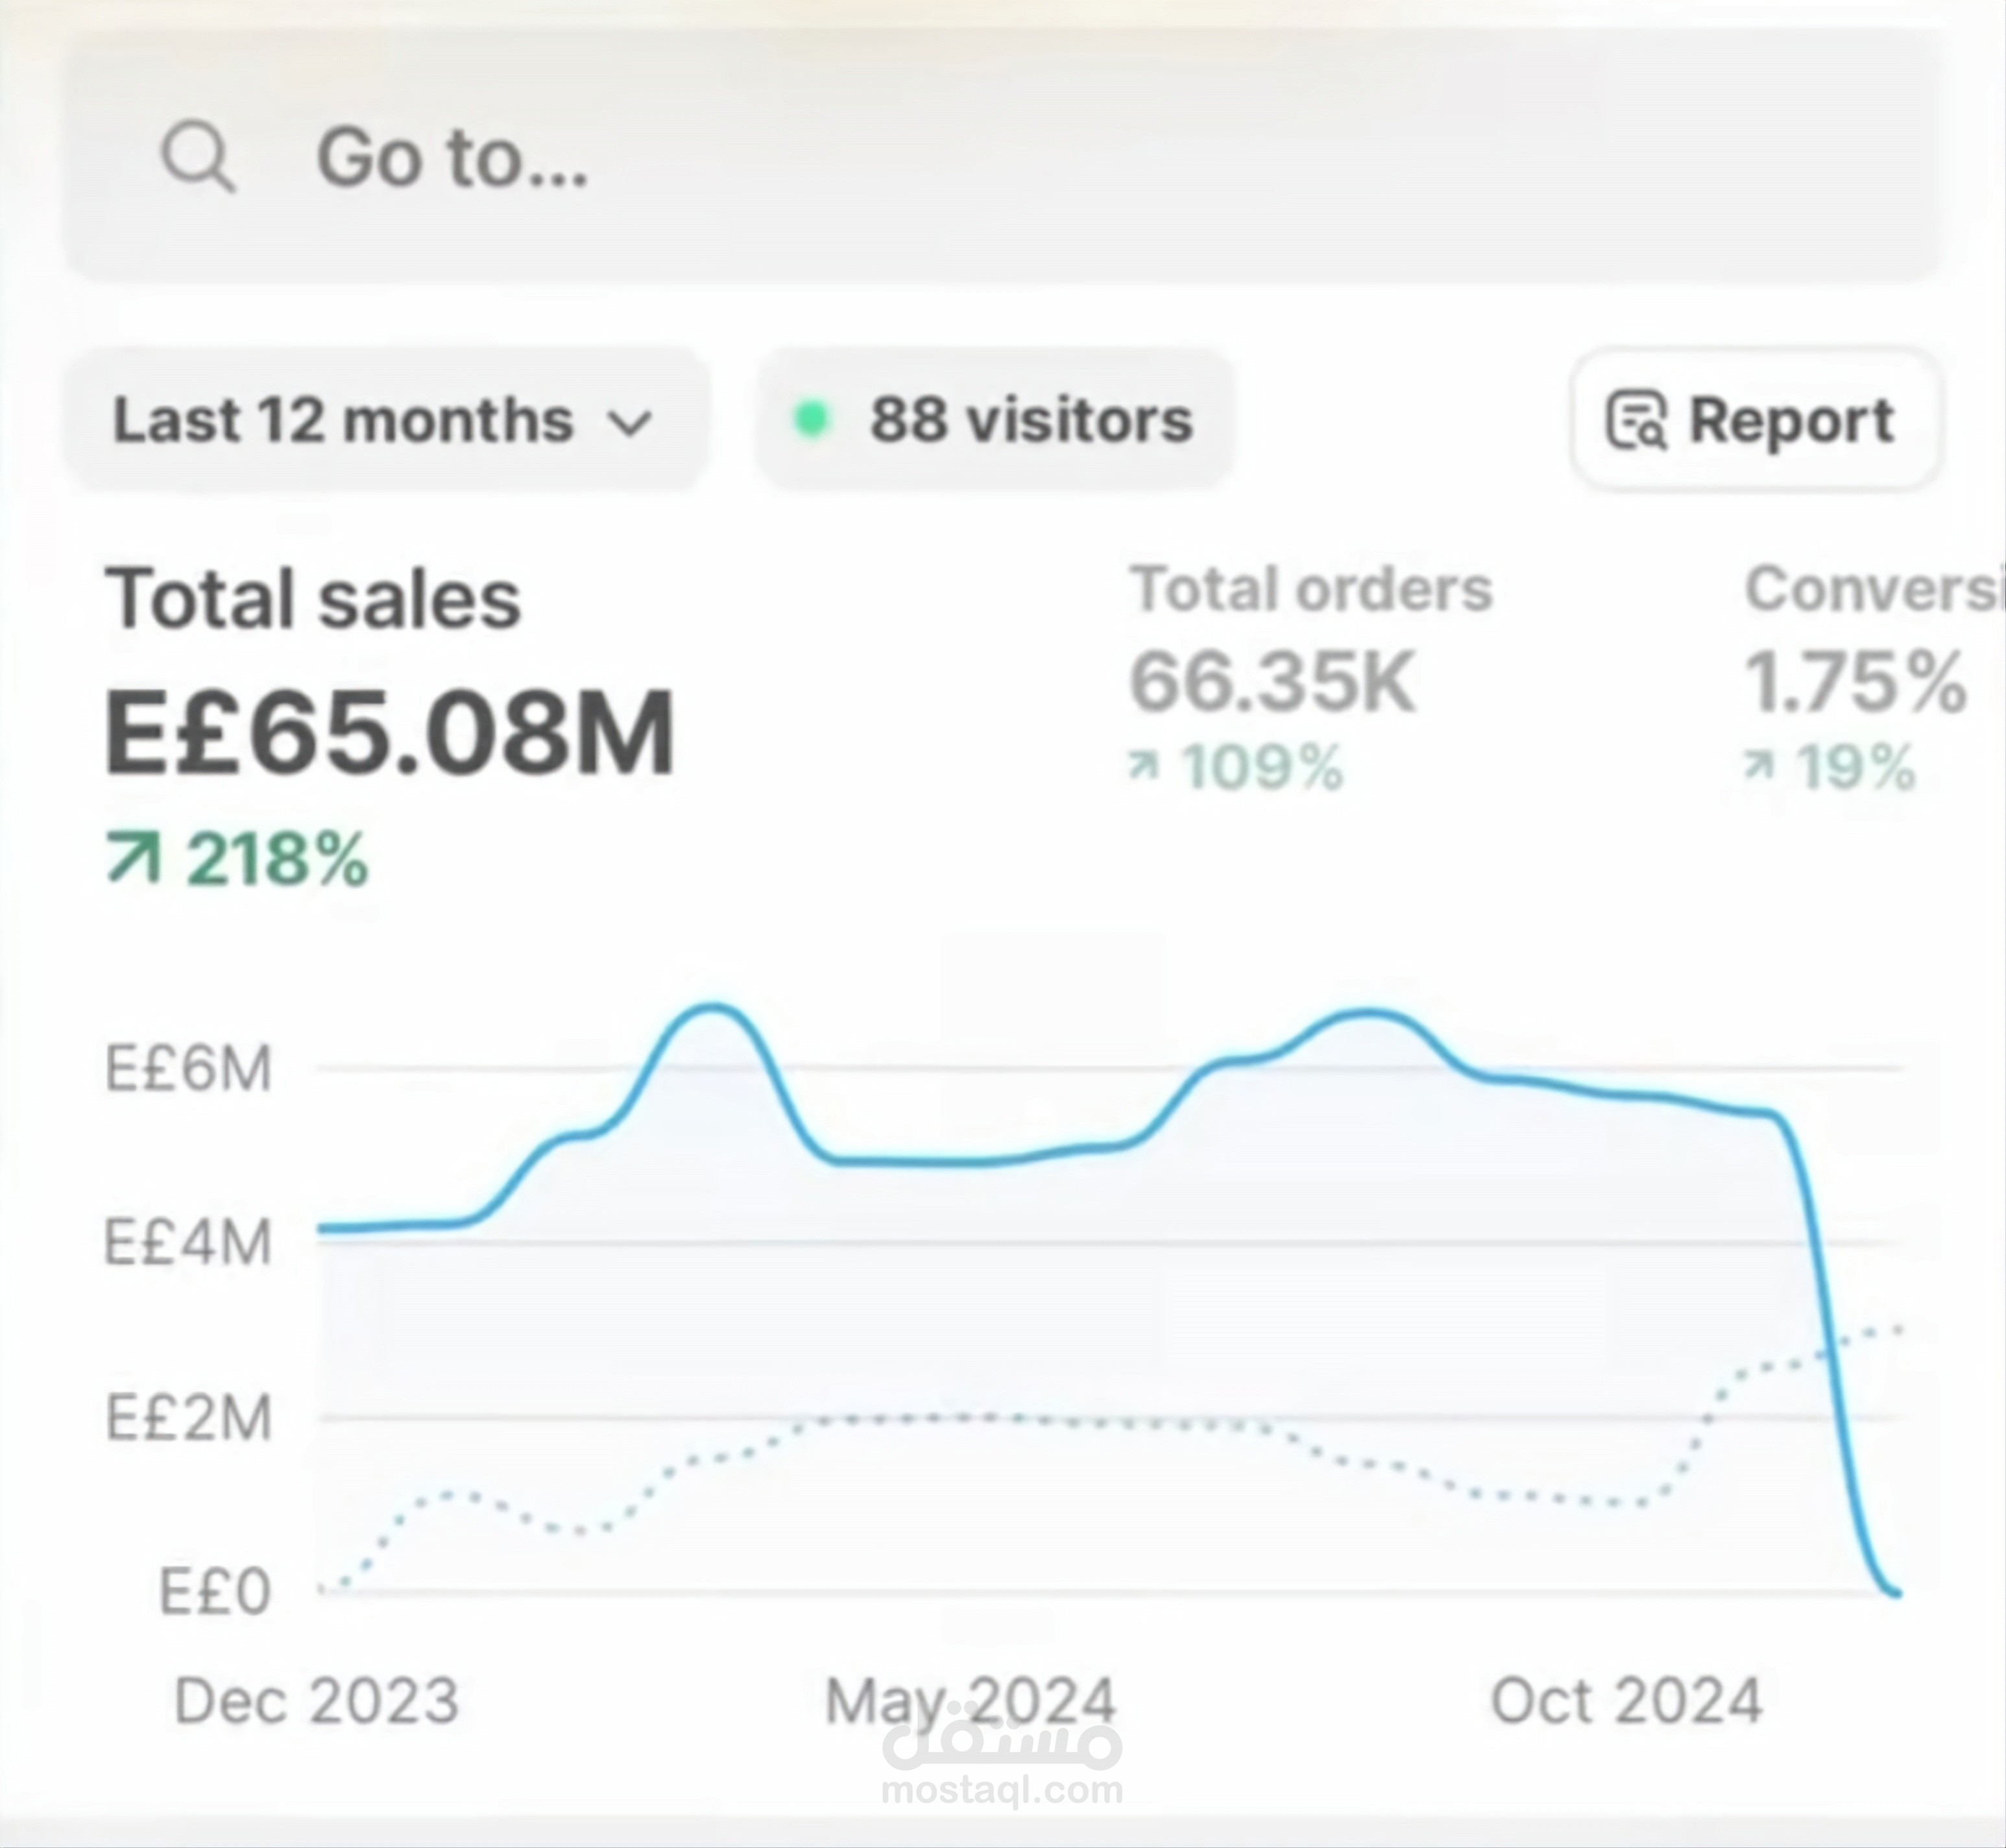Click the 109% orders arrow icon

point(1143,767)
